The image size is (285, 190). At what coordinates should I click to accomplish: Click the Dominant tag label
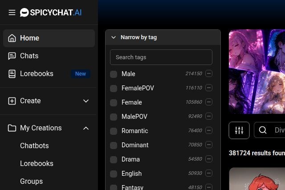coord(135,145)
